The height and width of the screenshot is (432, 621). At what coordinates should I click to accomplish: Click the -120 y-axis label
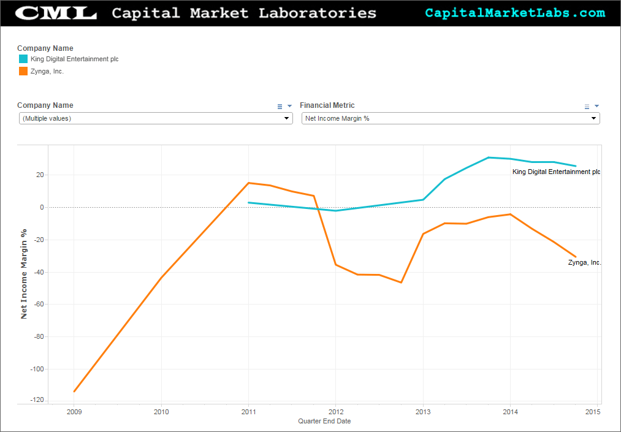(37, 400)
